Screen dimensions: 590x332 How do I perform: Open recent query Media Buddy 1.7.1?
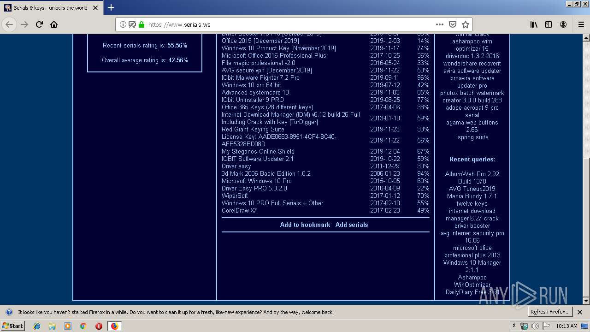tap(472, 196)
